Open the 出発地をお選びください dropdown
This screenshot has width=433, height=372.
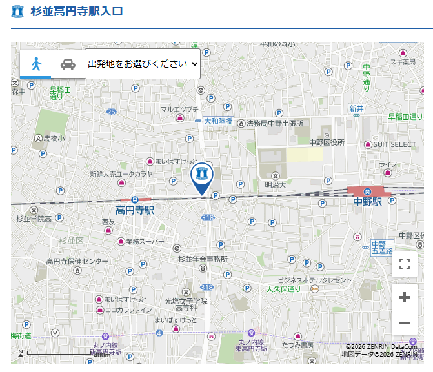[x=143, y=64]
